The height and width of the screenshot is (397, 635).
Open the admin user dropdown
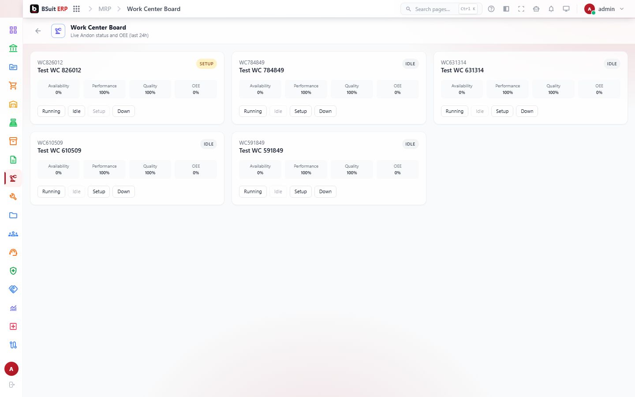tap(604, 9)
